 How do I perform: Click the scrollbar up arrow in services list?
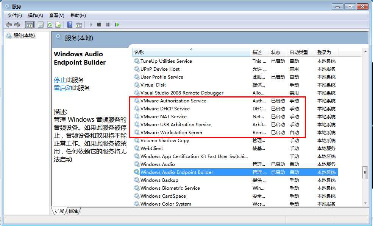pyautogui.click(x=365, y=51)
